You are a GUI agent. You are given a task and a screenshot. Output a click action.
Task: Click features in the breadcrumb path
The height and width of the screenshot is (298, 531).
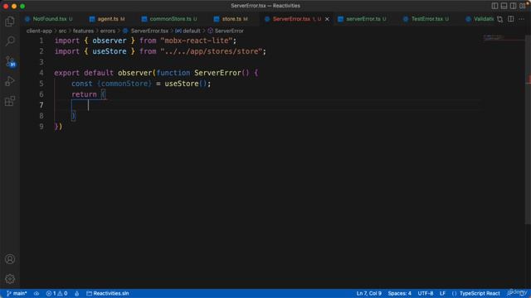tap(83, 31)
